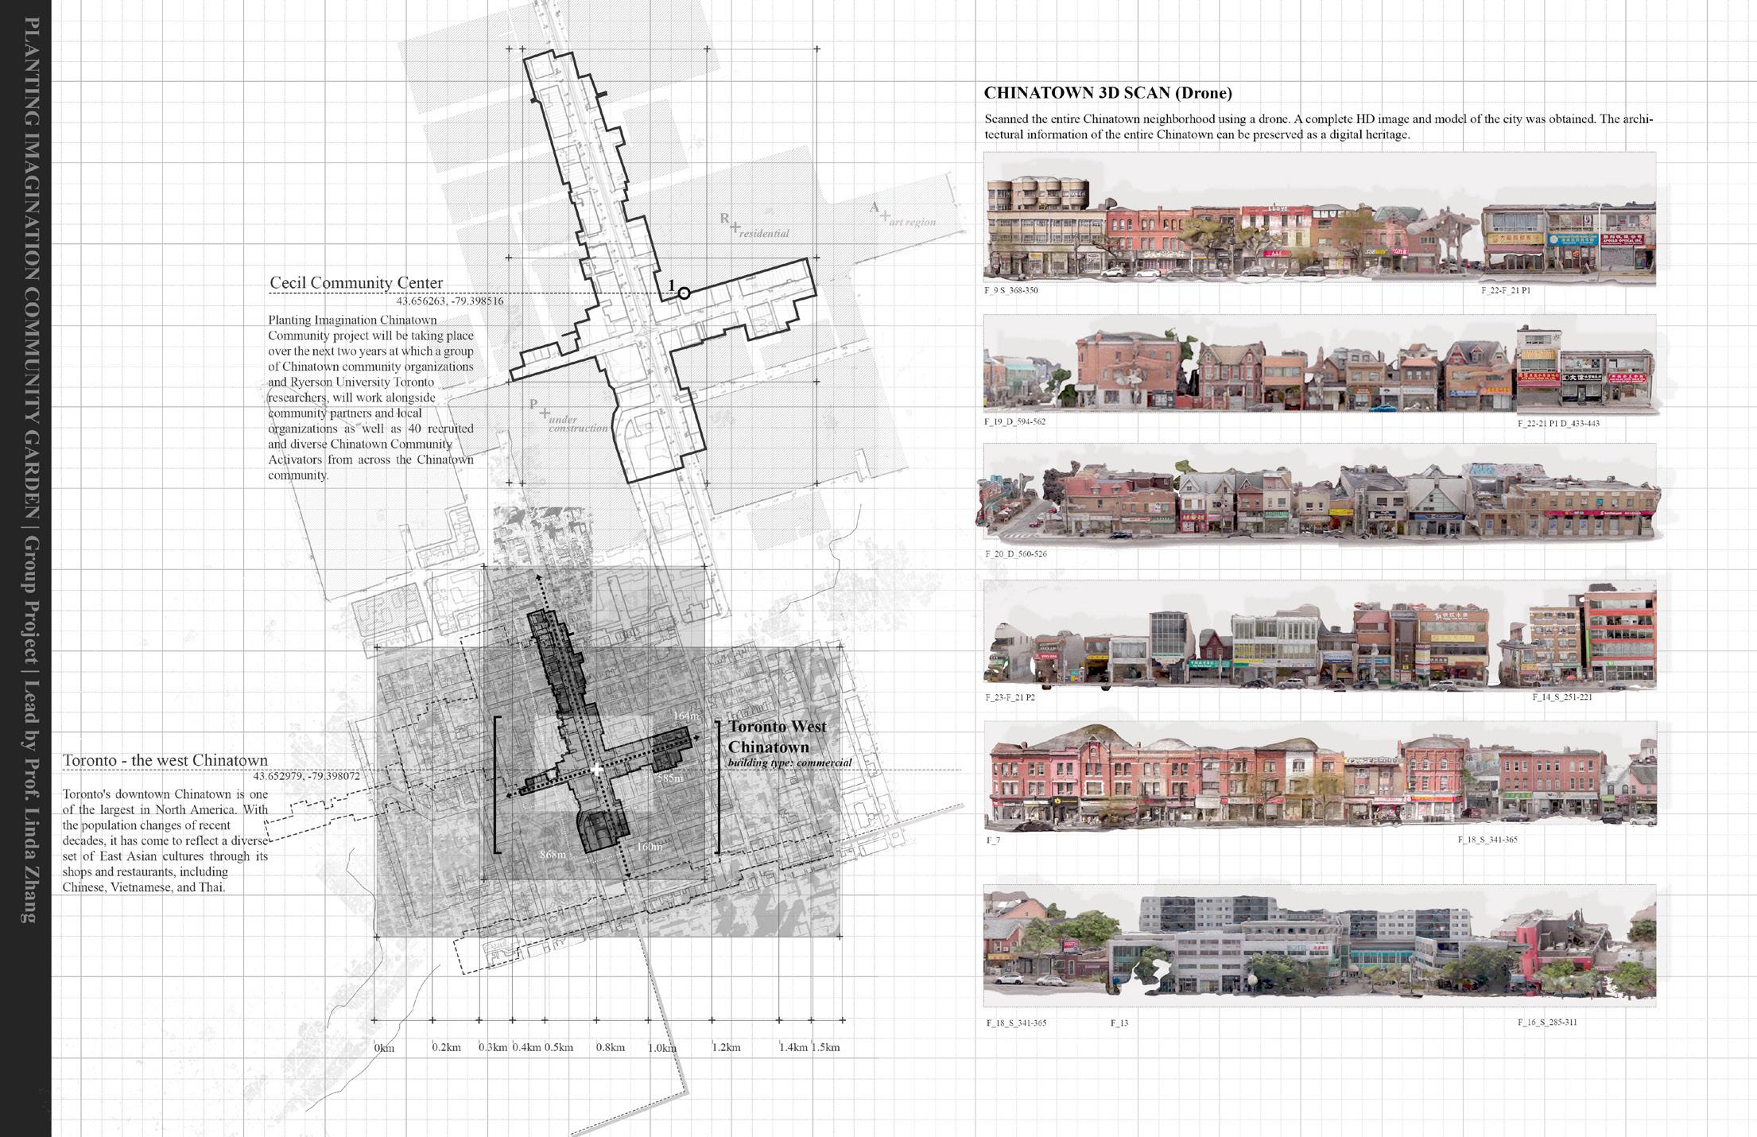
Task: Click the R residential cross marker
Action: pyautogui.click(x=735, y=228)
